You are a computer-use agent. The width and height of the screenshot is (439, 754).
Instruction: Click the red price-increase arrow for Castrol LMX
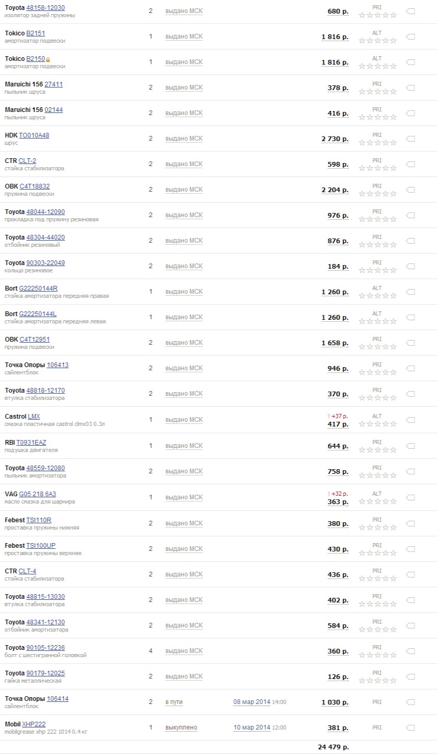pos(328,416)
